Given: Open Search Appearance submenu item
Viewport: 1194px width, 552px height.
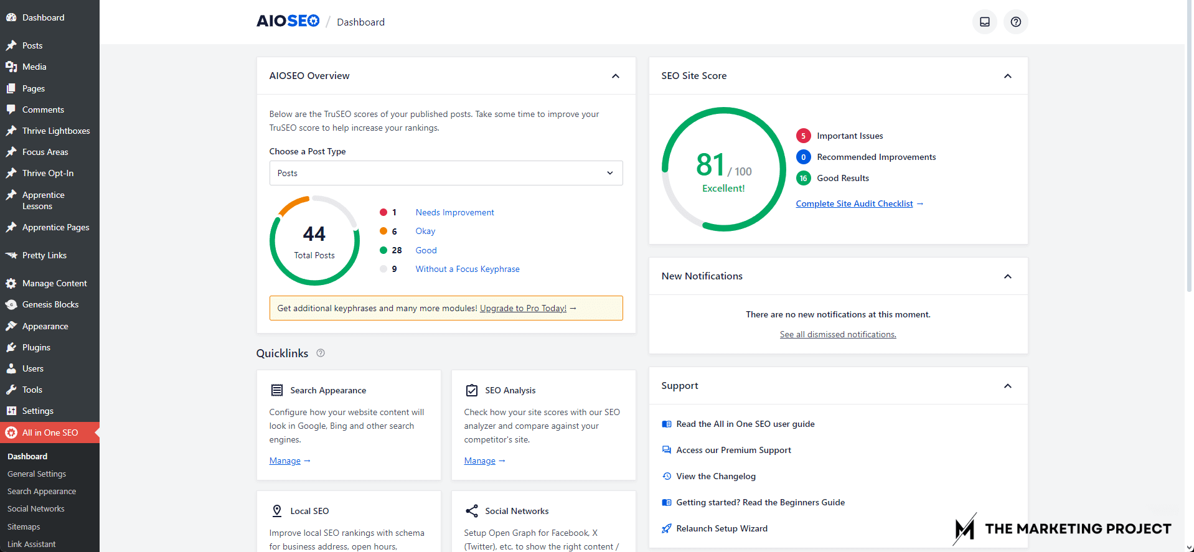Looking at the screenshot, I should pyautogui.click(x=42, y=491).
